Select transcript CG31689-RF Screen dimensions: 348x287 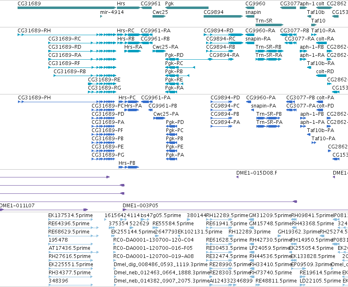click(82, 67)
